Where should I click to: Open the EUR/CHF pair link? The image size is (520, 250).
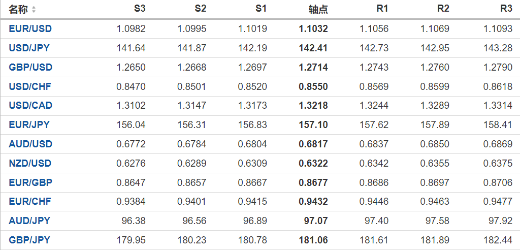click(30, 202)
